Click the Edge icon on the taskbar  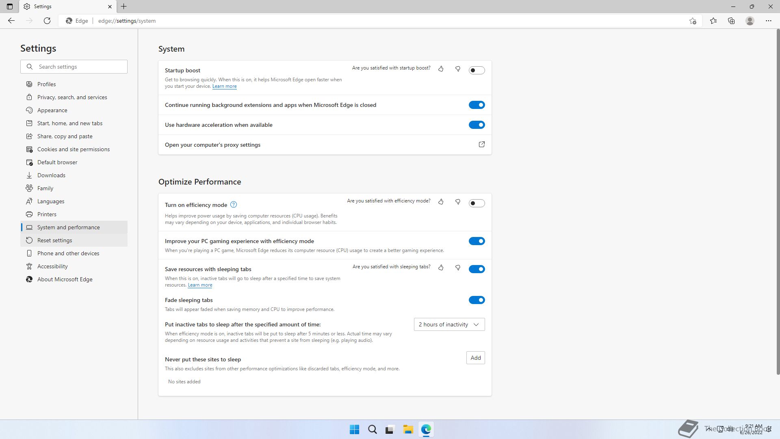426,430
